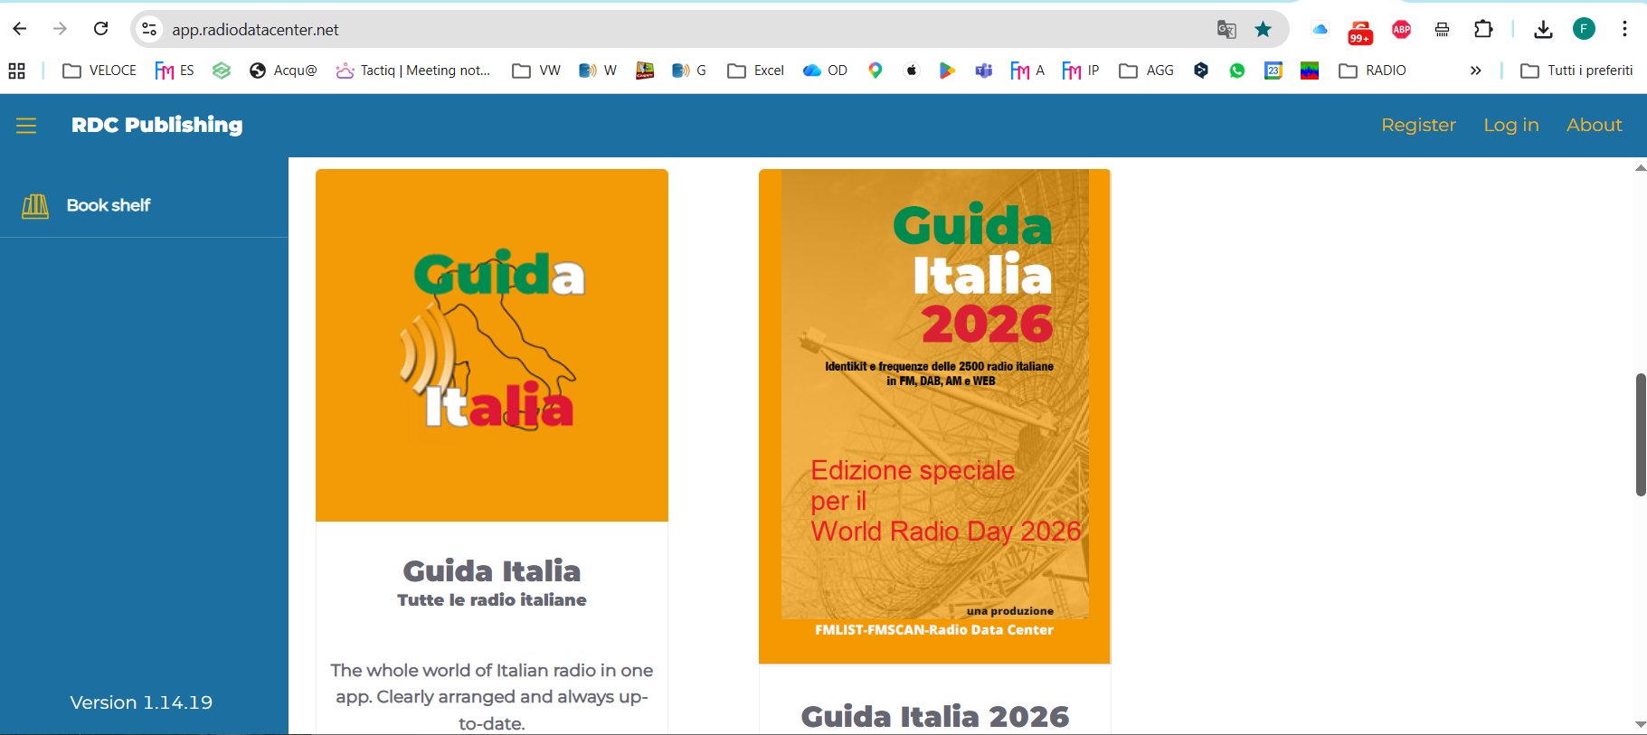Click the address bar URL app.radiodatacenter.net
Image resolution: width=1647 pixels, height=735 pixels.
pyautogui.click(x=255, y=30)
